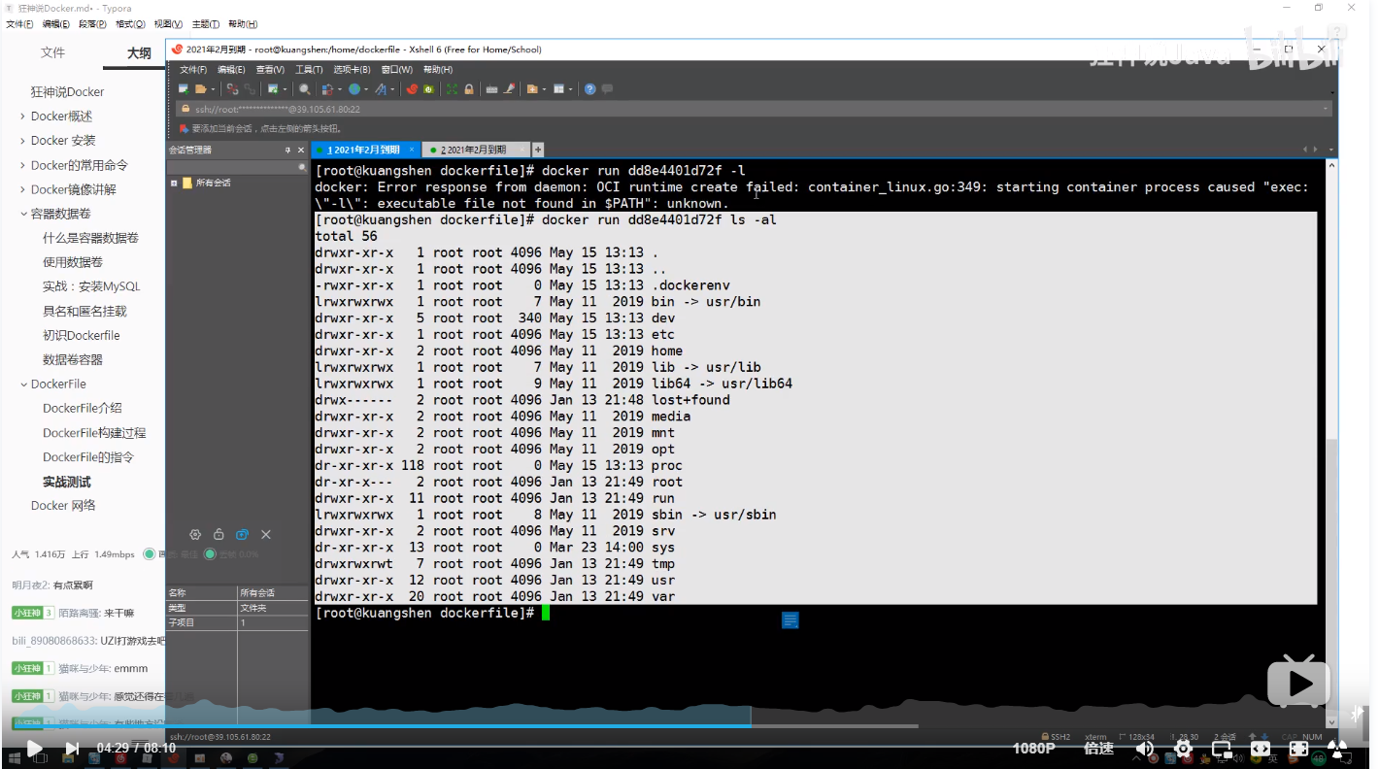
Task: Click the gear icon on floating overlay toolbar
Action: click(x=195, y=534)
